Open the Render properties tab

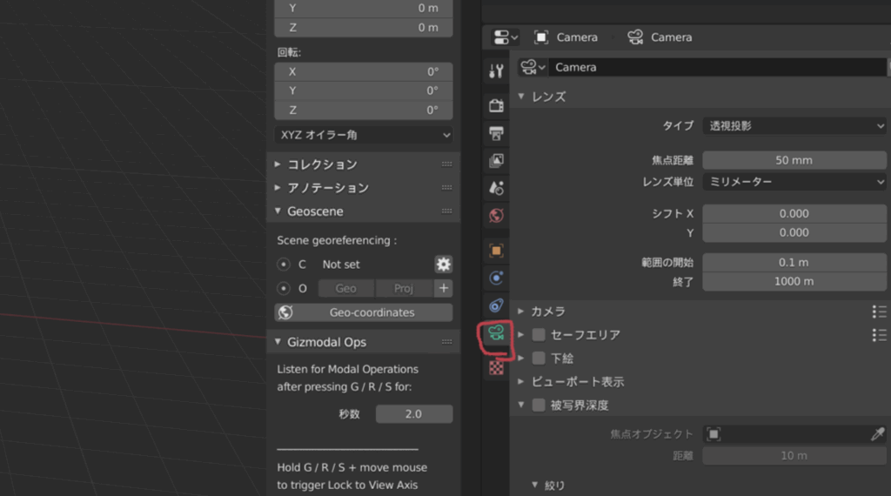click(496, 105)
